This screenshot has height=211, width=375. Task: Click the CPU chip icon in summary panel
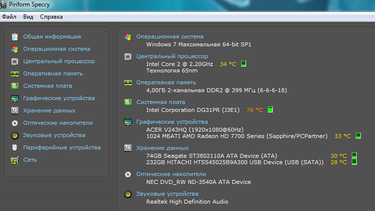[x=128, y=57]
